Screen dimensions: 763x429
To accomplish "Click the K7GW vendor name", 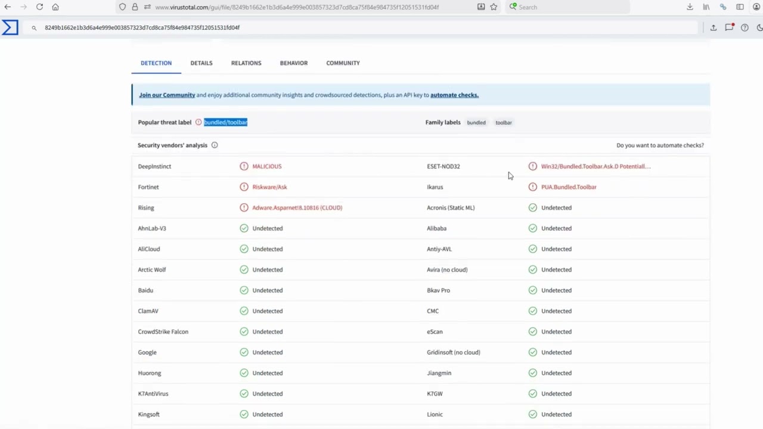I will [x=435, y=394].
